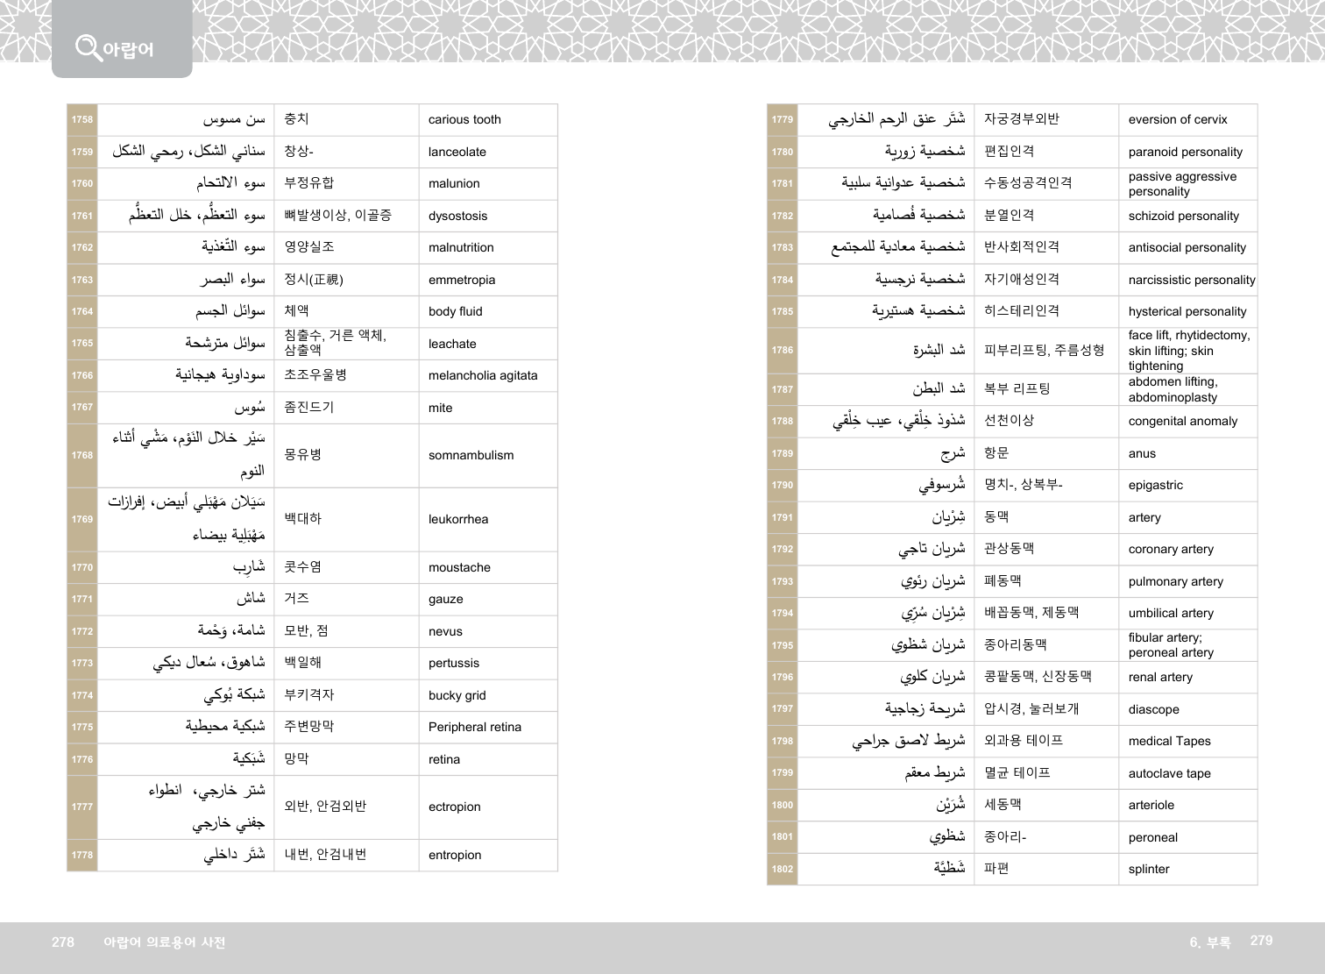Click footer title 아랍어 의료용어 사전
Screen dimensions: 1325x974
(164, 942)
